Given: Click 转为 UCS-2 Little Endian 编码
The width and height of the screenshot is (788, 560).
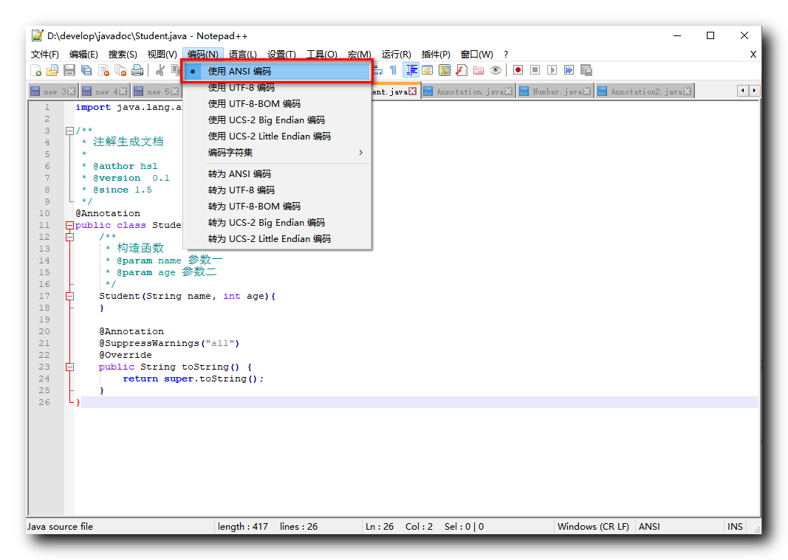Looking at the screenshot, I should 277,238.
